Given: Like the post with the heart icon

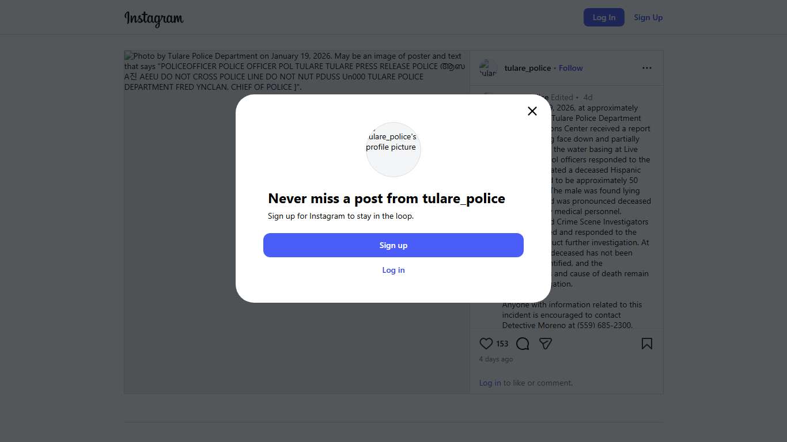Looking at the screenshot, I should click(x=486, y=344).
